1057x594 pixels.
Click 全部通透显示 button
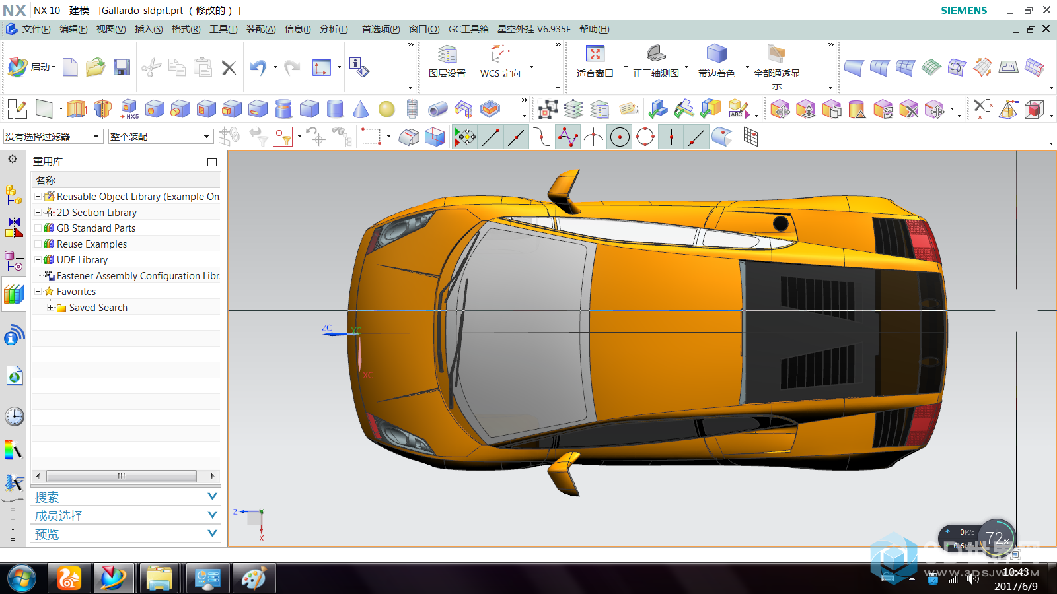pos(777,67)
